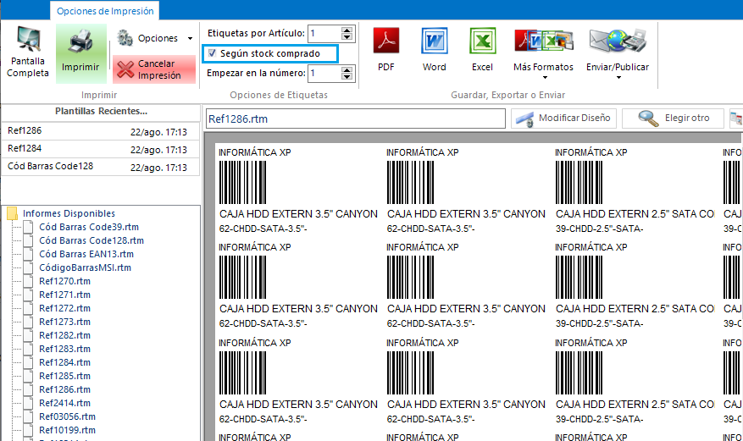743x441 pixels.
Task: Click file icon beside Ref1273.rtm
Action: [x=29, y=322]
